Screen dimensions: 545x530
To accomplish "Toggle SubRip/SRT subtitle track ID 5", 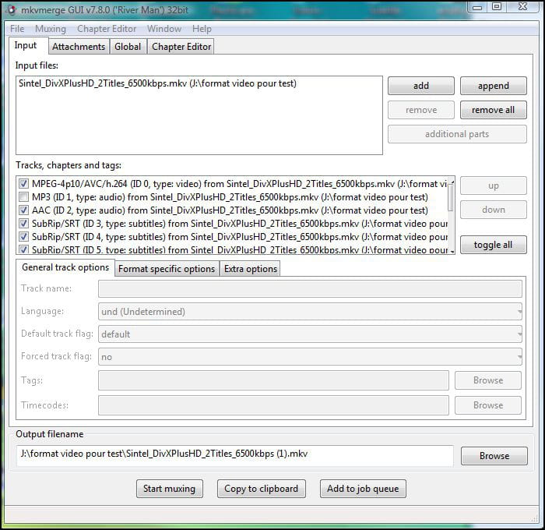I will (x=23, y=249).
